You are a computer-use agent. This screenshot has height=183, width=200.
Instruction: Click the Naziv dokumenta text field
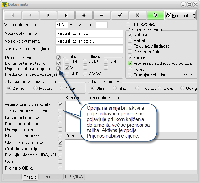(x=89, y=33)
